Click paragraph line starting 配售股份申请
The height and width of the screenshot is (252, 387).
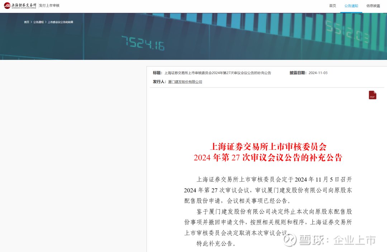(238, 201)
